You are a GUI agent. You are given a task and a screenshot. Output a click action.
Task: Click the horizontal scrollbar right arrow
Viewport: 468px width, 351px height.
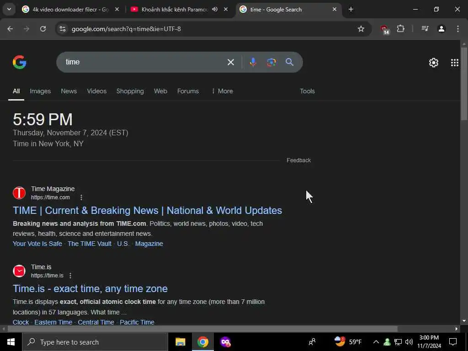point(457,329)
